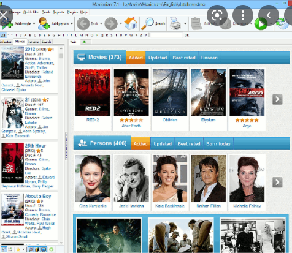Open Olga Kurylenko's photo thumbnail

coord(93,178)
